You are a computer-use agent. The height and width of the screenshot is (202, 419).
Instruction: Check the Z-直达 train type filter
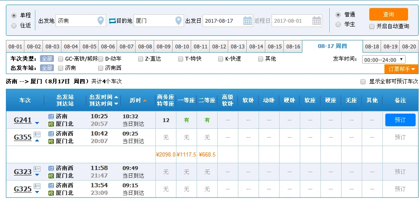pos(141,59)
